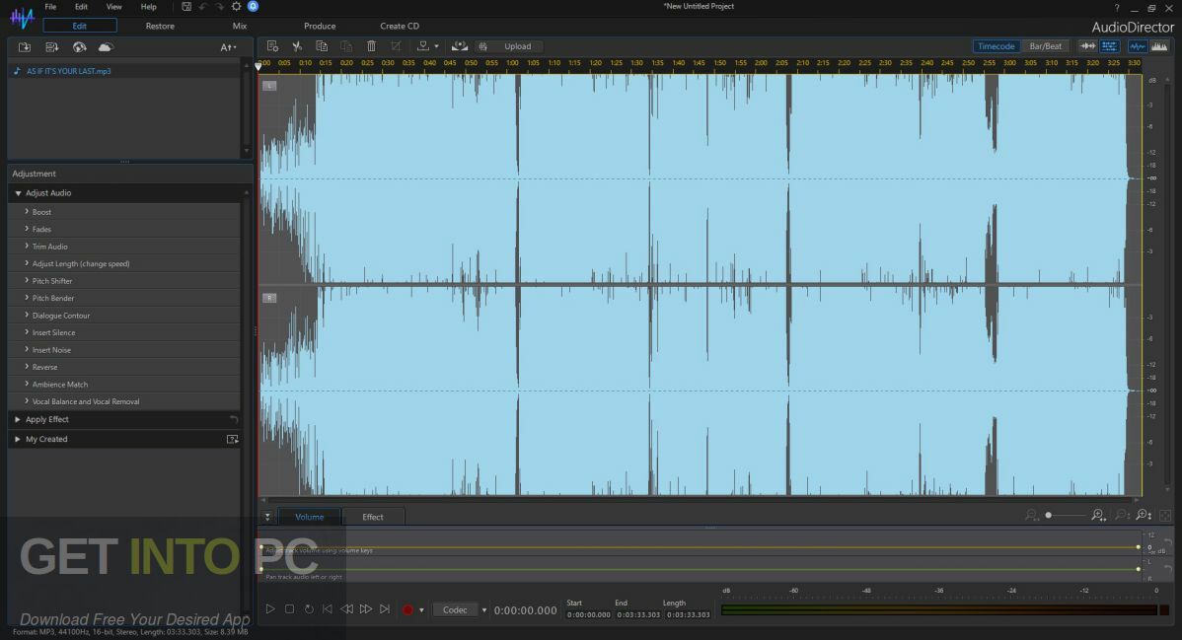Screen dimensions: 1182x640
Task: Click the go to start button
Action: point(328,609)
